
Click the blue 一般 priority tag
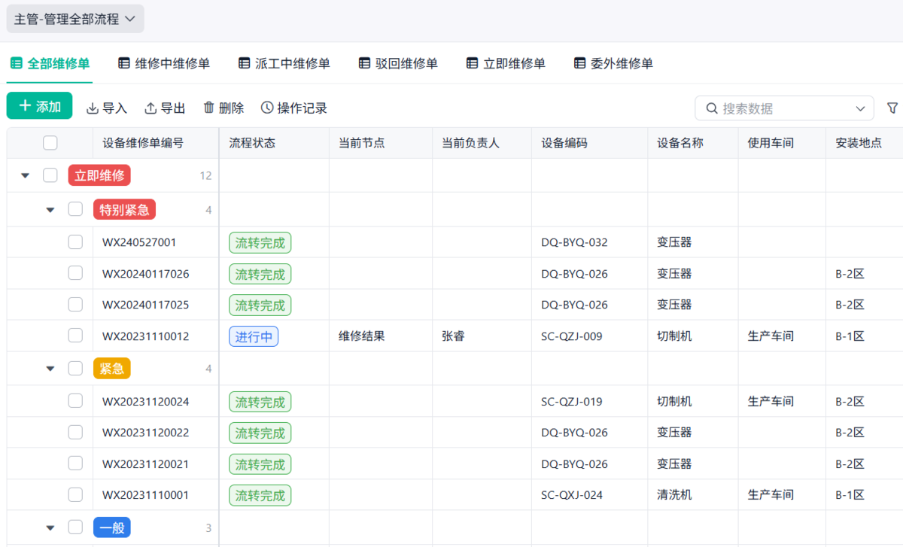[112, 527]
